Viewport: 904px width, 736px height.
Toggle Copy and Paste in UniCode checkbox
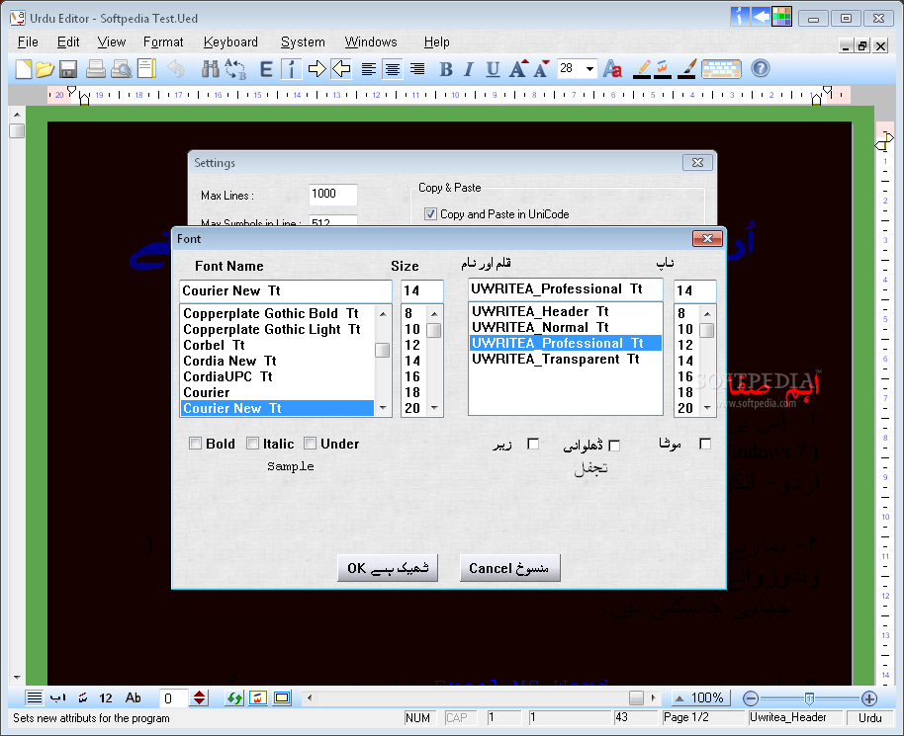tap(430, 214)
